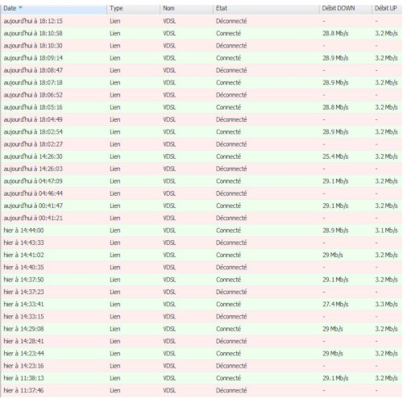
Task: Click 3.3 Mb/s upload rate value
Action: tap(386, 305)
